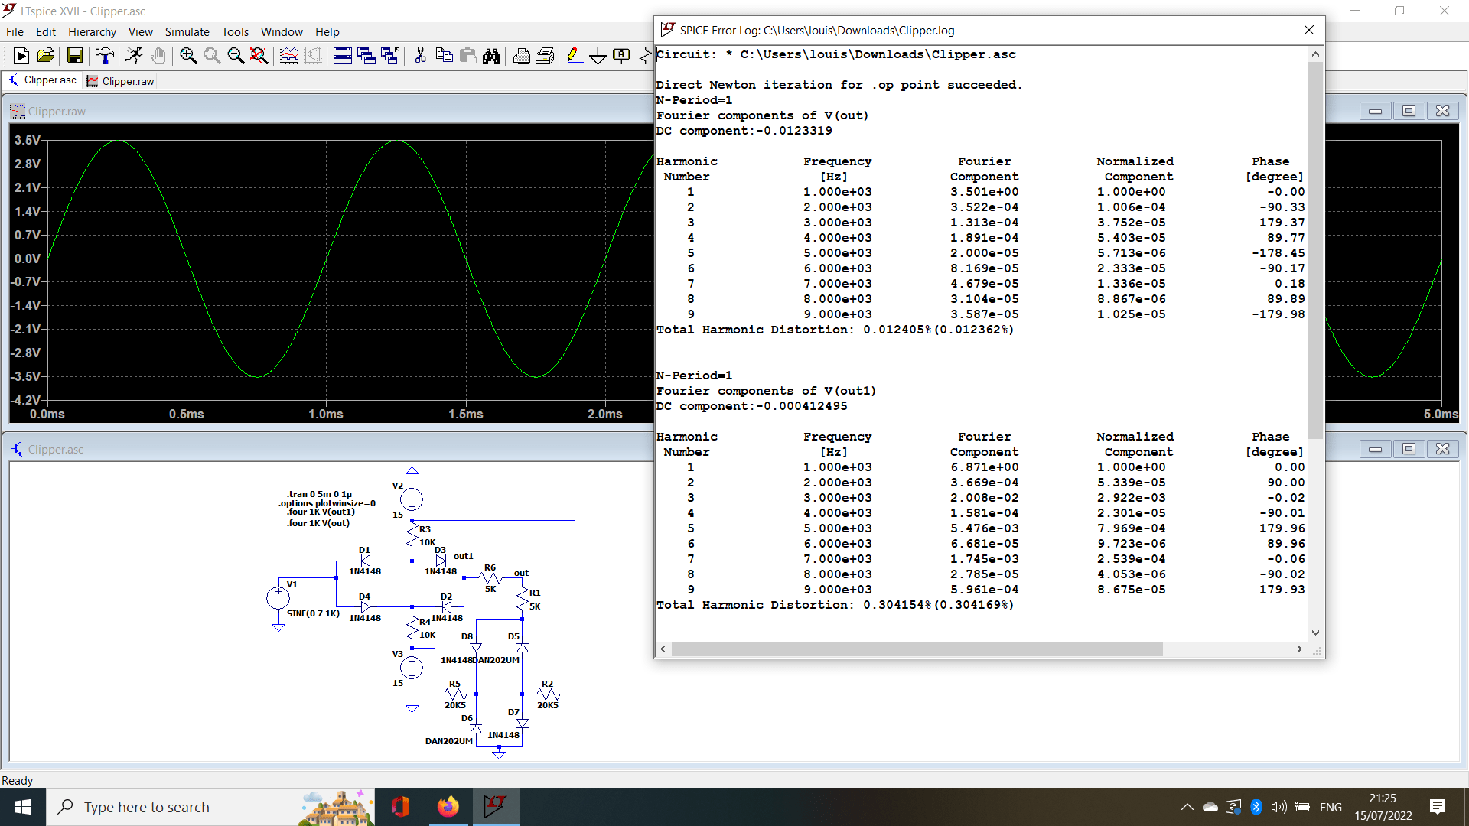The height and width of the screenshot is (826, 1469).
Task: Click the 3.5V vertical axis label
Action: [x=28, y=140]
